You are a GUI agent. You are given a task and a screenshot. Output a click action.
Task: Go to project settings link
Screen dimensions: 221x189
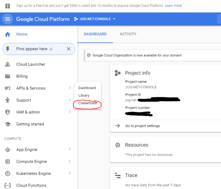[142, 126]
